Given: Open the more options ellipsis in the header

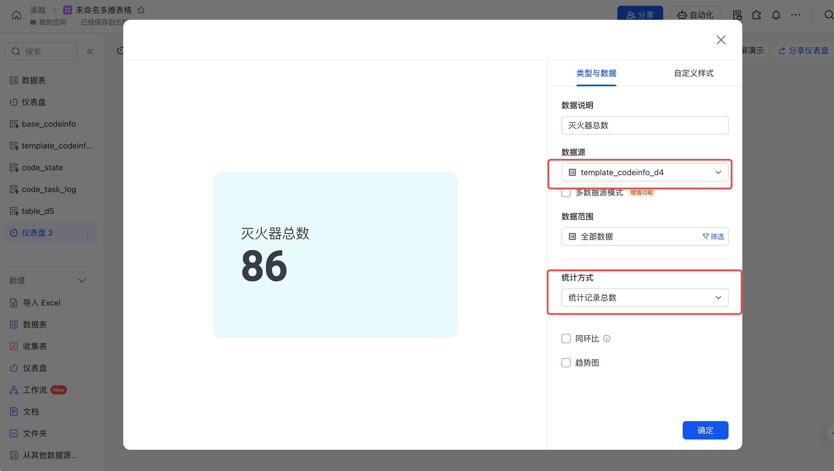Looking at the screenshot, I should [x=796, y=15].
